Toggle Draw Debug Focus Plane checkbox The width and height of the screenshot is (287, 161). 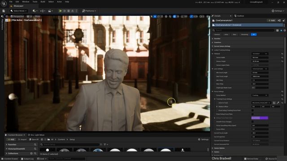point(252,114)
